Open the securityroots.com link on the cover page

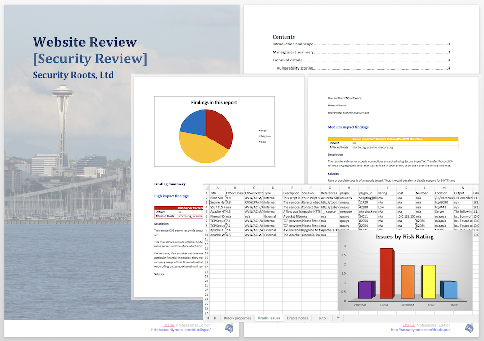[181, 330]
